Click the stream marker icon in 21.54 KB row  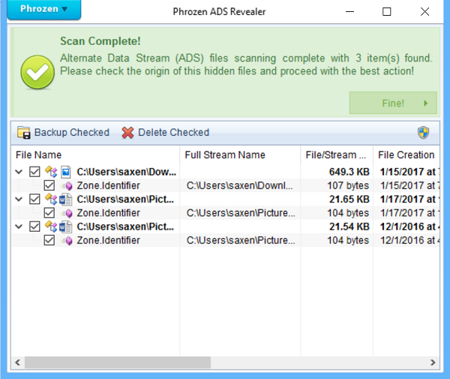tap(51, 227)
